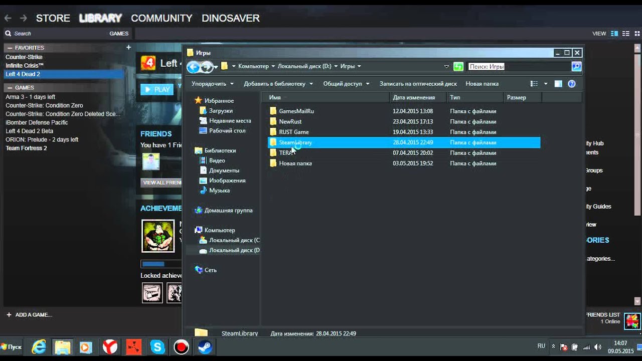
Task: Click the Action Center flag tray icon
Action: click(x=564, y=347)
